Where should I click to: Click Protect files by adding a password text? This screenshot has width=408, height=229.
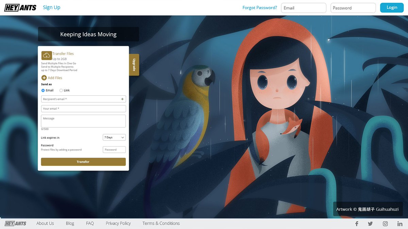click(x=61, y=150)
